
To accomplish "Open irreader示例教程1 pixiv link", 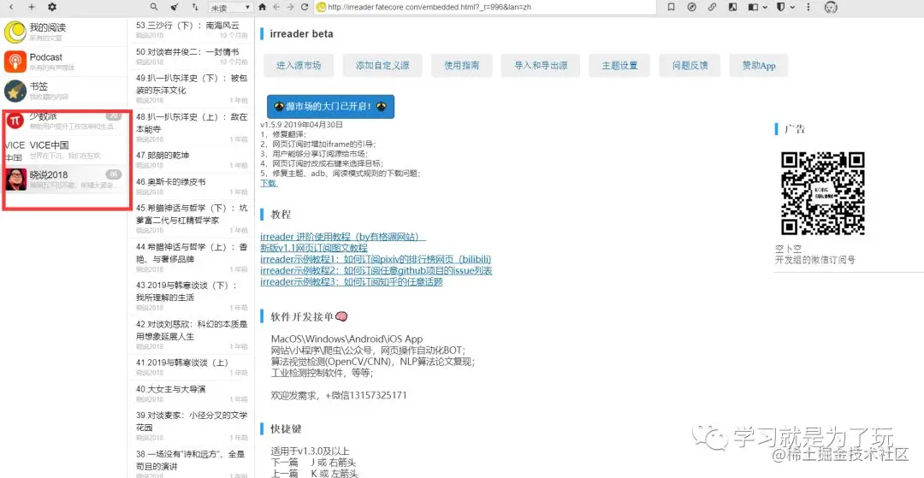I will point(376,259).
